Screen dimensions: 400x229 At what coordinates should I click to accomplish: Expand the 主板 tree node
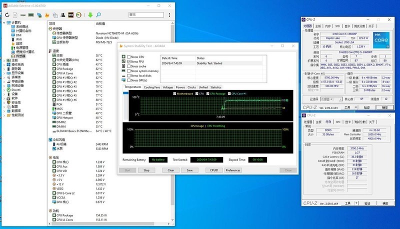(4, 60)
